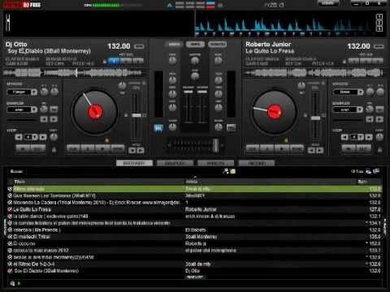
Task: Click left deck next sample arrow
Action: (x=54, y=119)
